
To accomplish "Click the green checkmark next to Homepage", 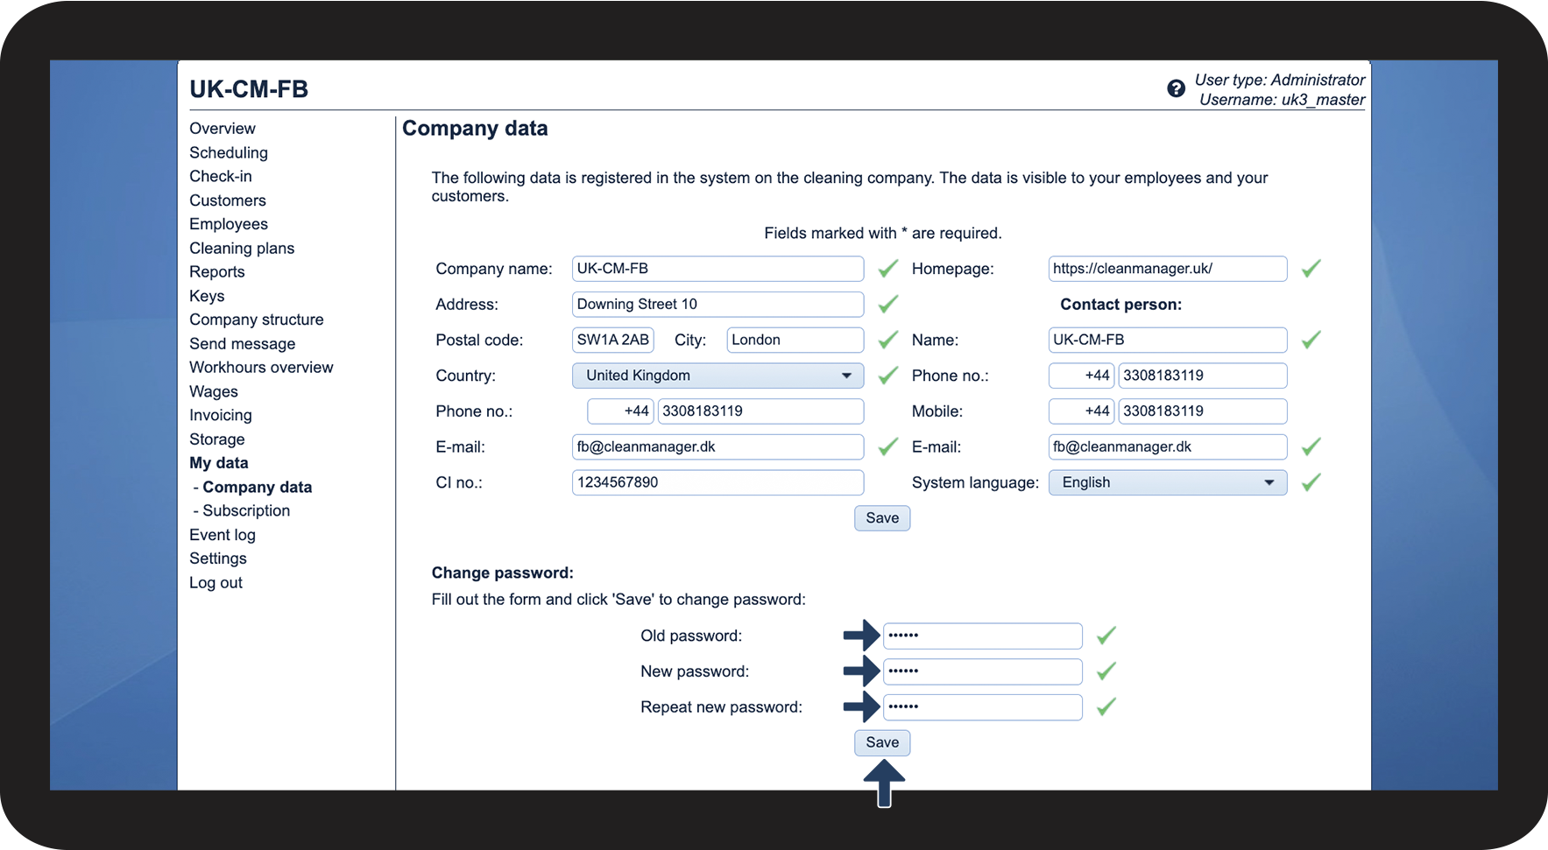I will coord(1311,269).
